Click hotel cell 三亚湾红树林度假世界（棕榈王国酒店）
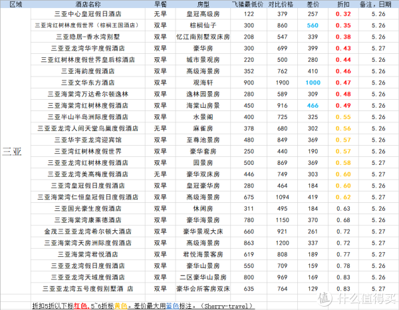Image resolution: width=399 pixels, height=310 pixels. coord(88,25)
